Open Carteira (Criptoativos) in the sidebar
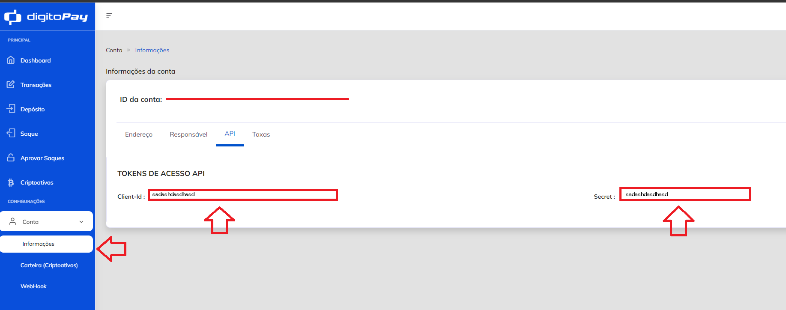786x310 pixels. click(49, 265)
